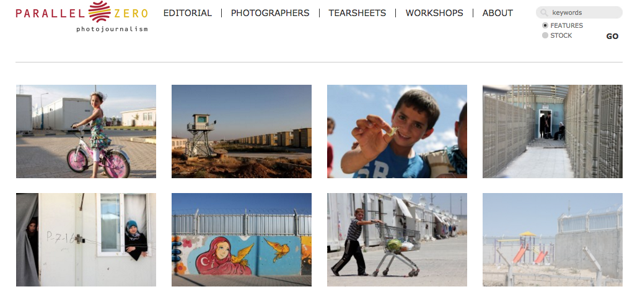Image resolution: width=640 pixels, height=297 pixels.
Task: Open the playground behind fence photo
Action: (x=553, y=239)
